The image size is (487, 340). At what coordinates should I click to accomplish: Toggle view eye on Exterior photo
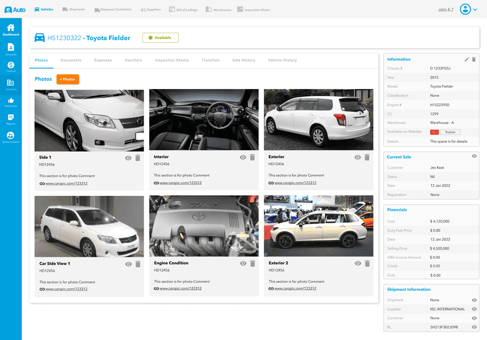(x=357, y=157)
